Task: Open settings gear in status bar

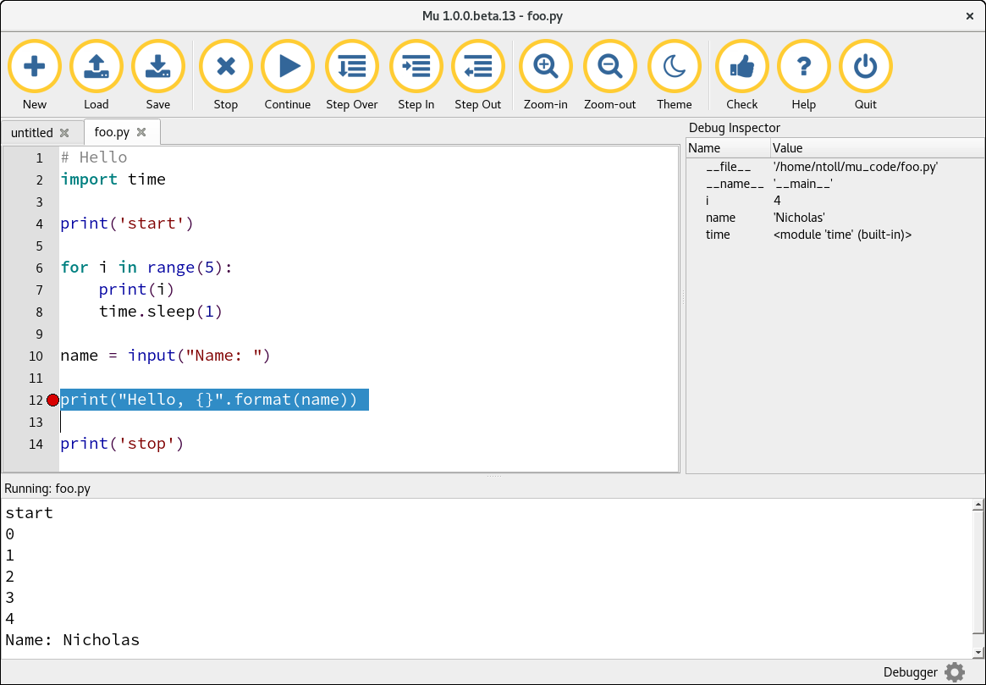Action: pyautogui.click(x=955, y=672)
